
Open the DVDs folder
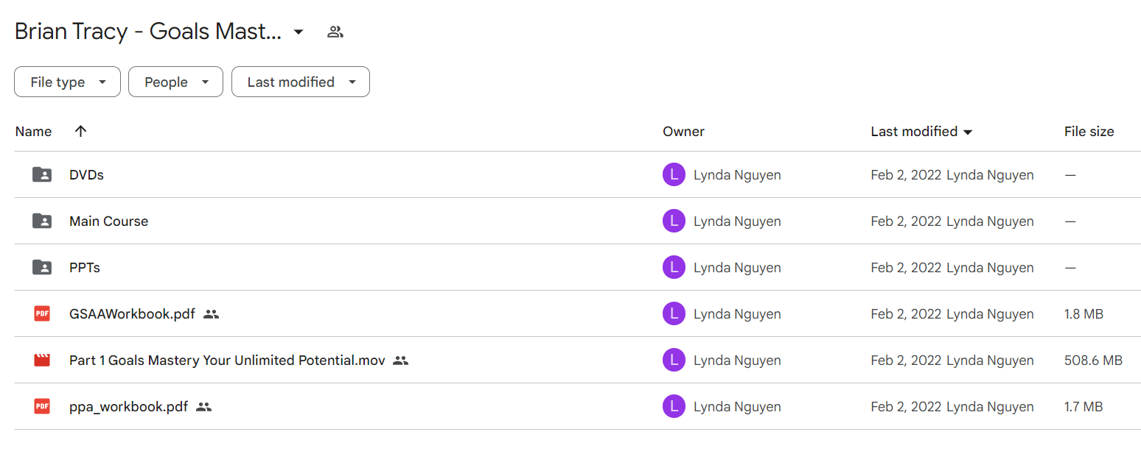pos(86,175)
